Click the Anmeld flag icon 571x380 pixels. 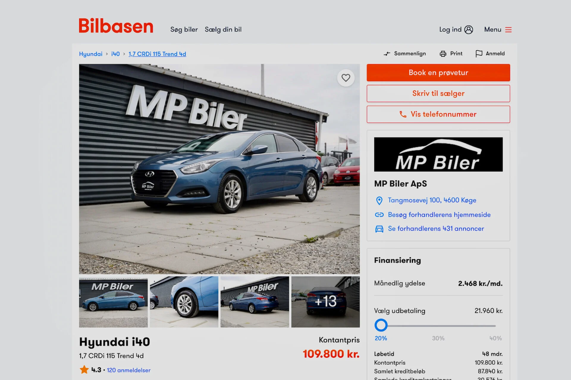coord(479,54)
